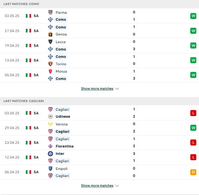199x195 pixels.
Task: Click the Torino club crest icon
Action: pos(50,64)
